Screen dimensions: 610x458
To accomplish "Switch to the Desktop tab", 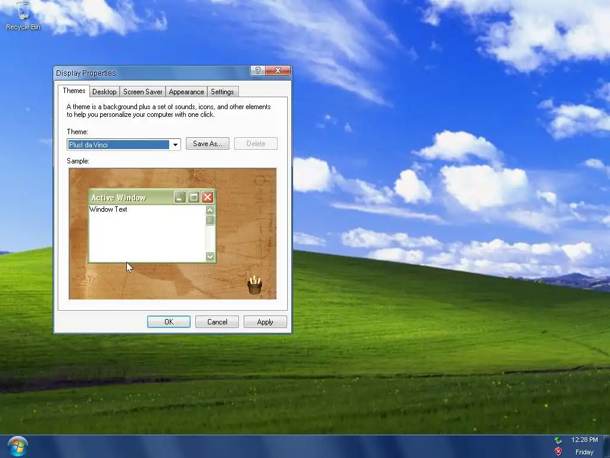I will 104,92.
